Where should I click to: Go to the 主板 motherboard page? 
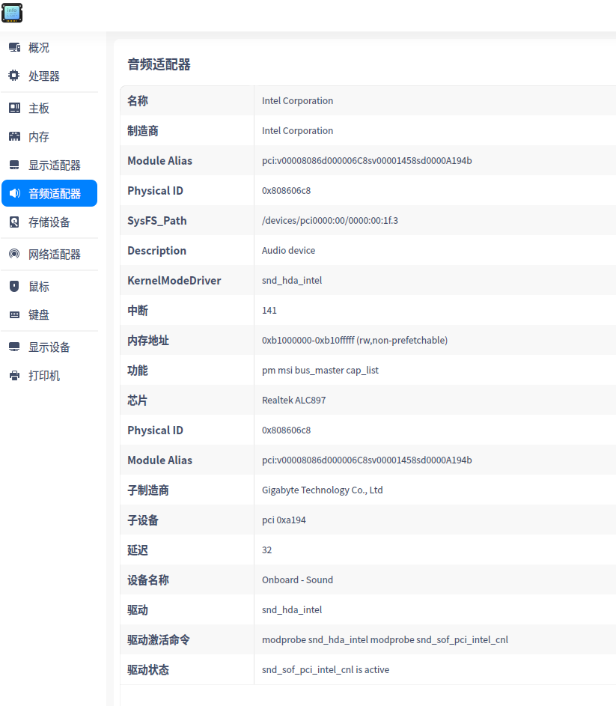click(x=49, y=108)
